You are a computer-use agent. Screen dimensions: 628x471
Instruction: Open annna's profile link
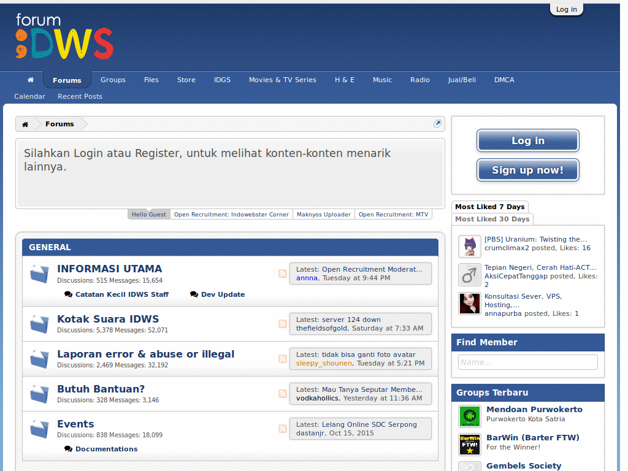(307, 278)
